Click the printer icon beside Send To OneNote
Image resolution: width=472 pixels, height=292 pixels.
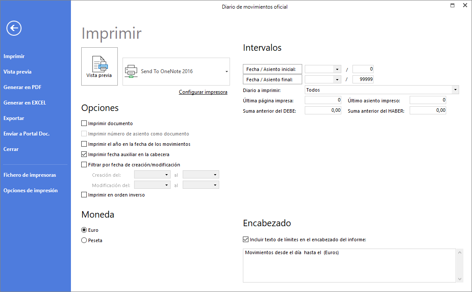(131, 71)
